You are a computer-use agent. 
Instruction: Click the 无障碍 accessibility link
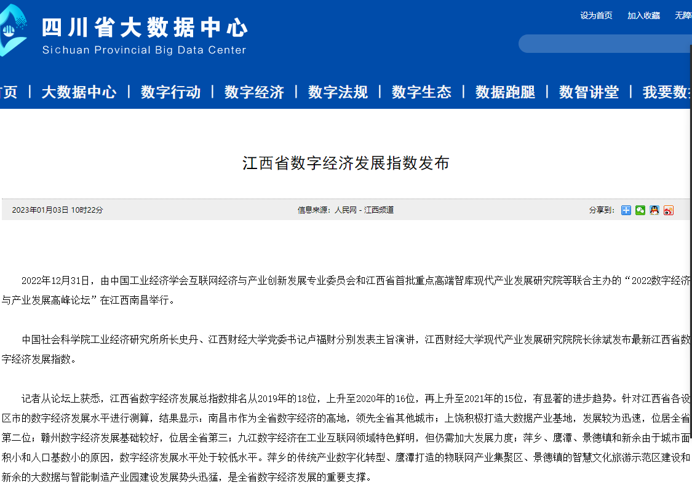click(x=683, y=16)
